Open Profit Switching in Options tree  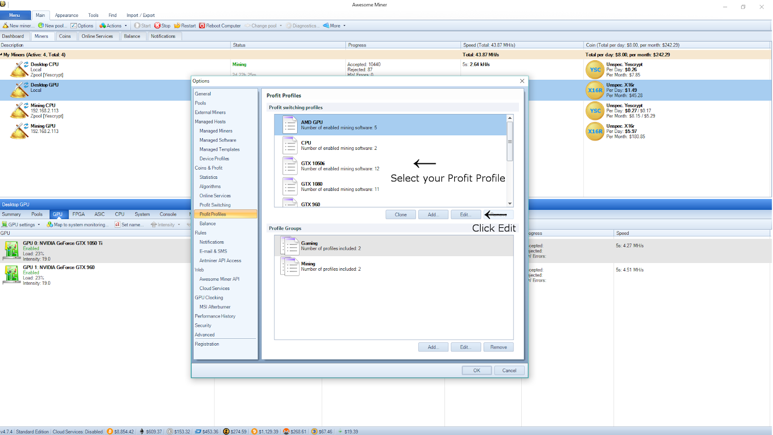[x=215, y=205]
